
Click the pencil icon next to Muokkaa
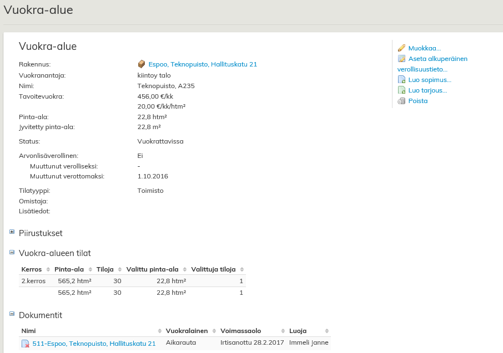tap(401, 48)
